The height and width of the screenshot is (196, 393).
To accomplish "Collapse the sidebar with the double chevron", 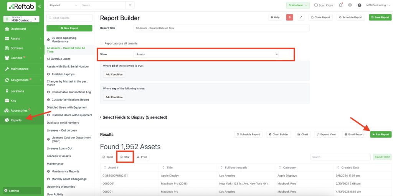I will 40,6.
